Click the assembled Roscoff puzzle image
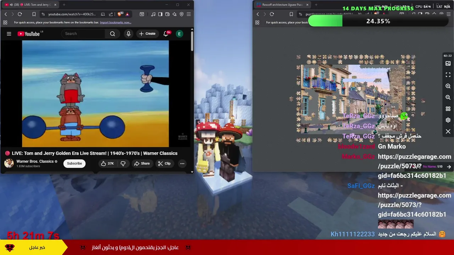The height and width of the screenshot is (255, 454). [353, 99]
